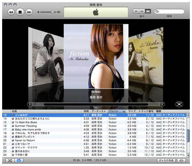Sort by the 名前 column header
This screenshot has width=192, height=166.
click(x=46, y=111)
